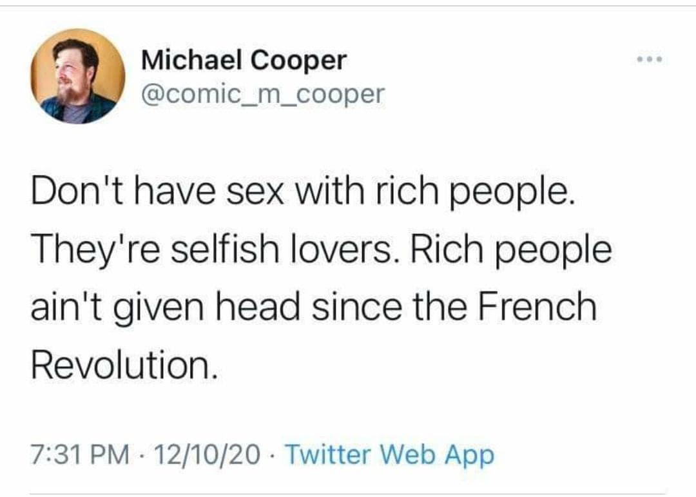Click the word "French" in the tweet
This screenshot has width=696, height=497.
538,306
